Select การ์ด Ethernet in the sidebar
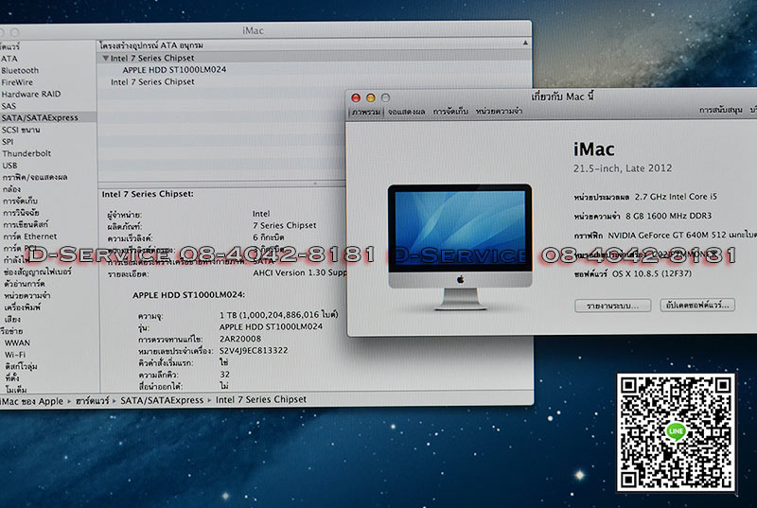Screen dimensions: 757x508 coord(30,236)
